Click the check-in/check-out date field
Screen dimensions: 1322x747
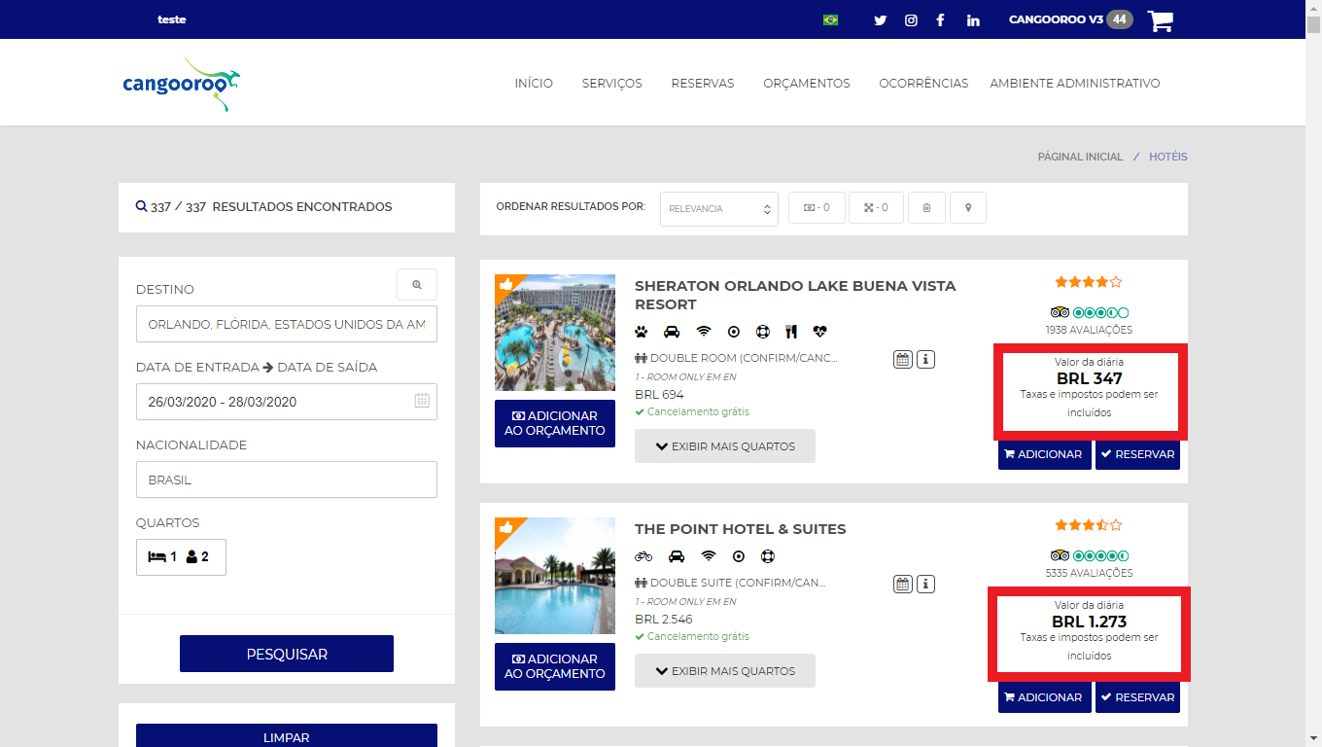287,402
